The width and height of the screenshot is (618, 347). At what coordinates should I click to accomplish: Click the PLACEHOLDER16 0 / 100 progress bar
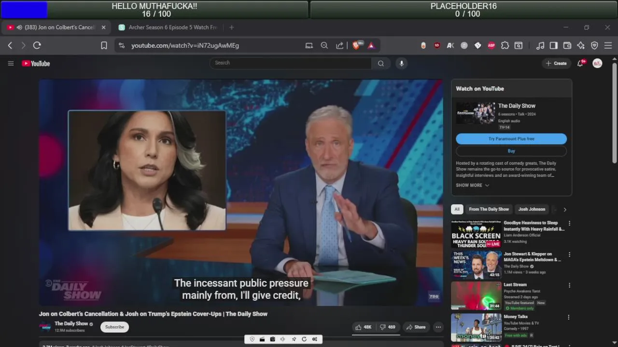coord(463,10)
